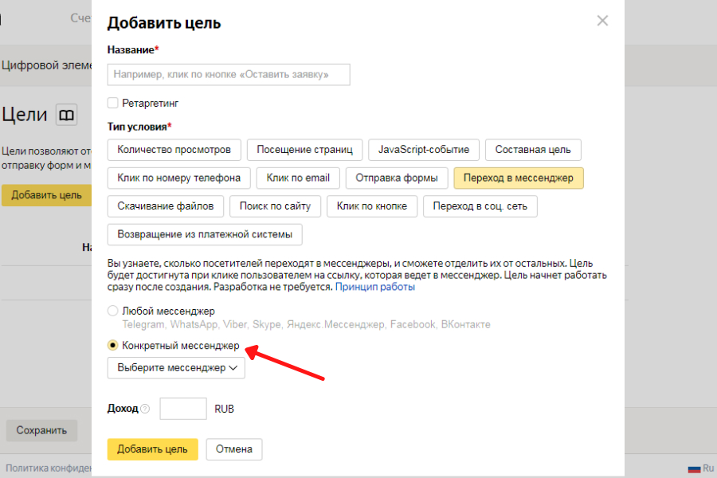Select Переход в соц. сеть condition
This screenshot has width=717, height=478.
pos(480,206)
